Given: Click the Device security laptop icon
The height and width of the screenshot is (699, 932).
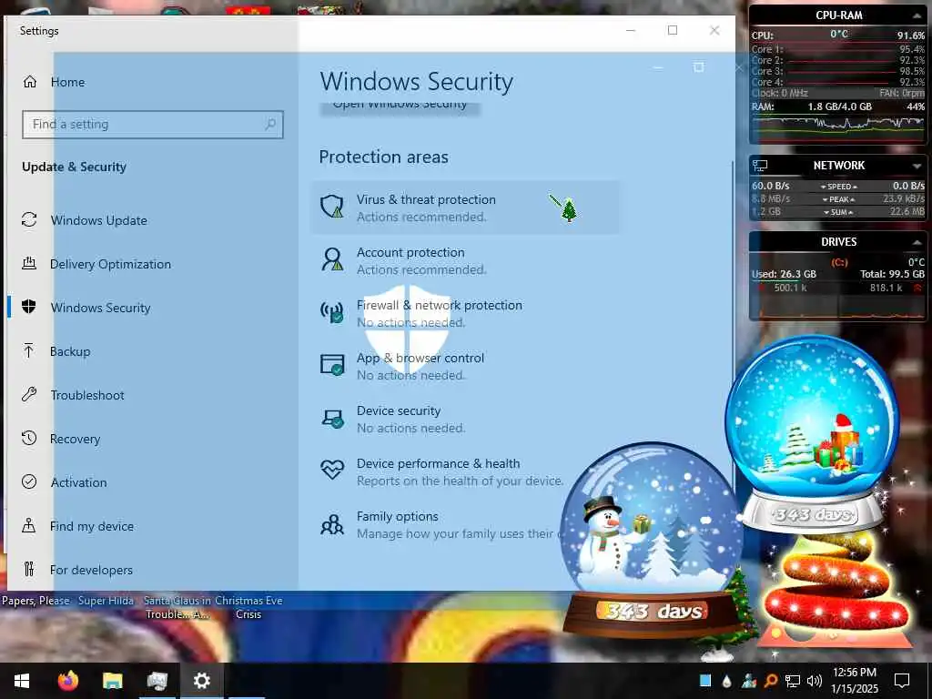Looking at the screenshot, I should (332, 419).
